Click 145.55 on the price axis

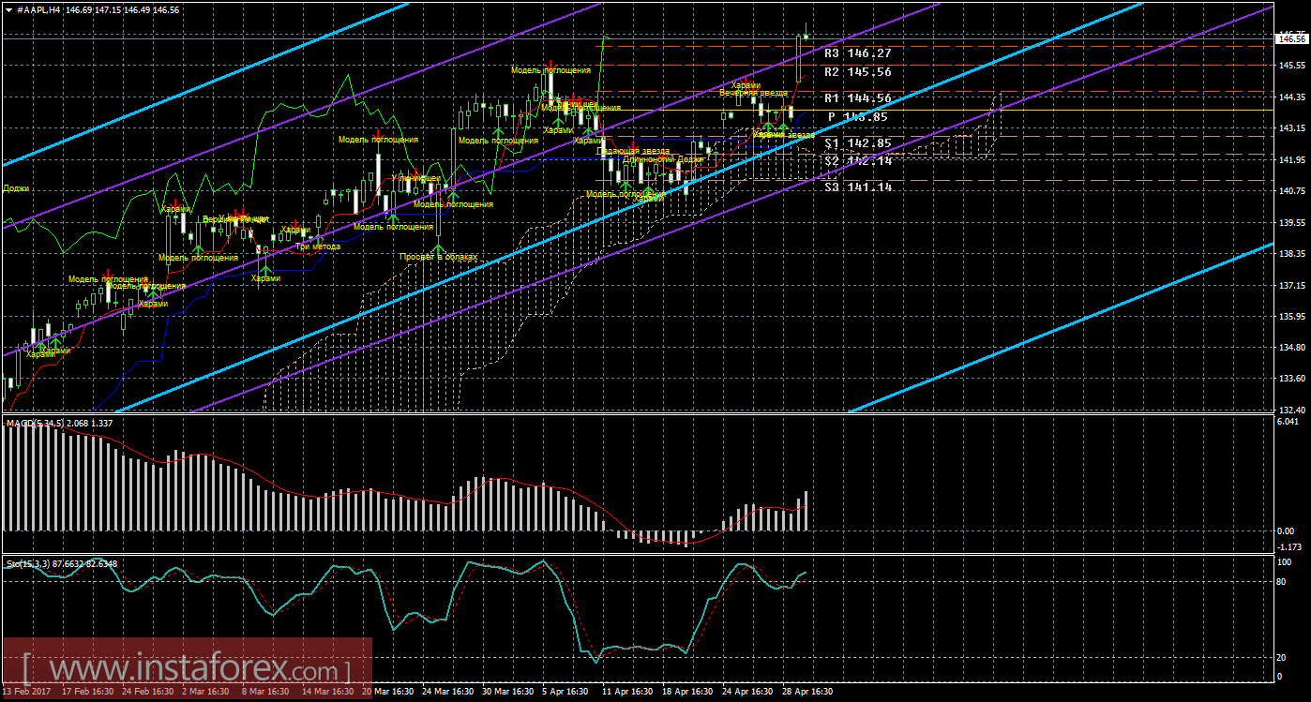(1292, 66)
